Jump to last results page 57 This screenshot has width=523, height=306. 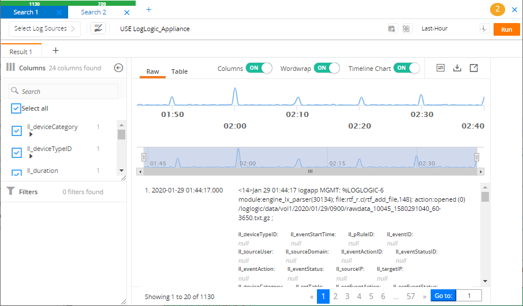click(x=410, y=296)
